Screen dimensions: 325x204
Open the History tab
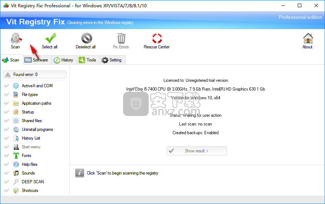point(64,60)
